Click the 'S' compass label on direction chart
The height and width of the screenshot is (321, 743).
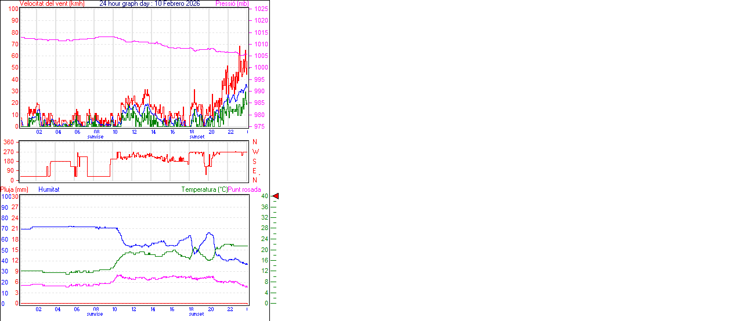[254, 161]
